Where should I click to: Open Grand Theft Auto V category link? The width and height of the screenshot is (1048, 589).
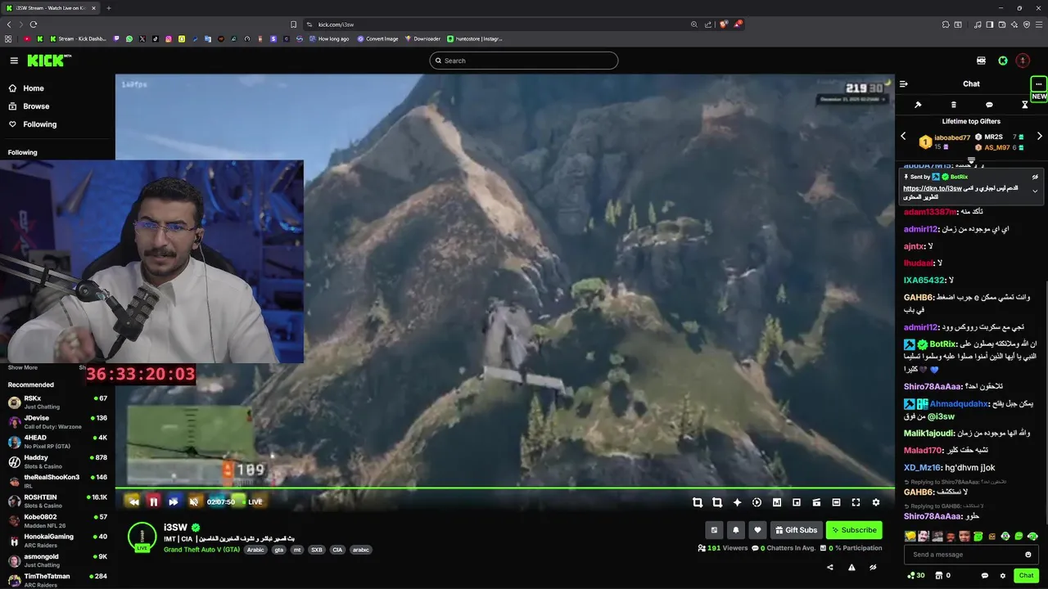pyautogui.click(x=201, y=550)
